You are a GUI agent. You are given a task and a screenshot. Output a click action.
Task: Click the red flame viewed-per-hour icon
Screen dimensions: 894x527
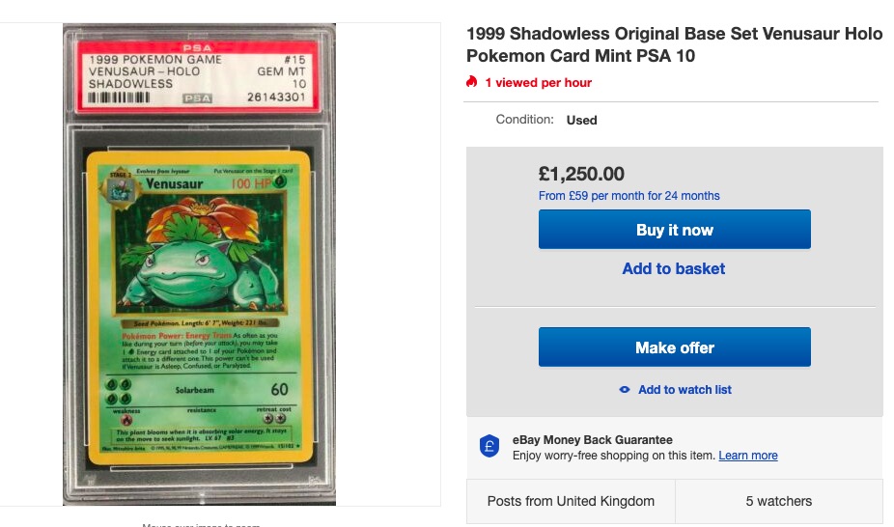pyautogui.click(x=471, y=82)
